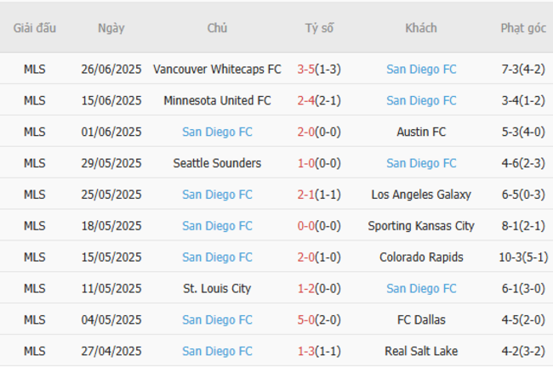The height and width of the screenshot is (373, 553).
Task: Open the Minnesota United FC team link
Action: point(217,101)
